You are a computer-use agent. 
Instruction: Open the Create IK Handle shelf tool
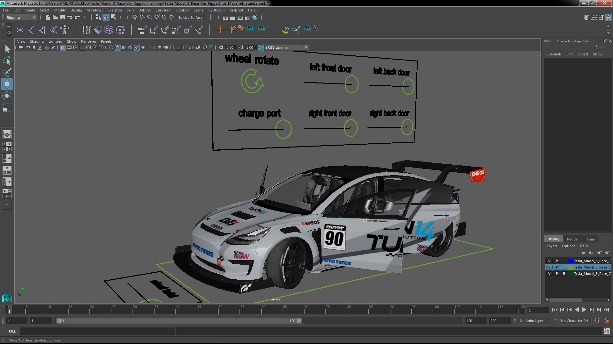tap(42, 30)
